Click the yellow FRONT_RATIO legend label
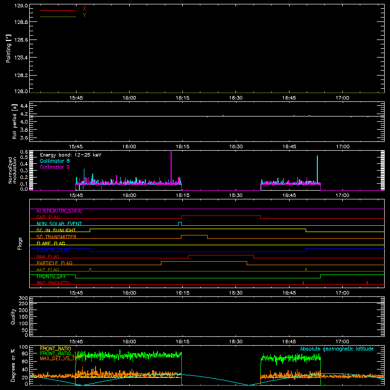 [x=56, y=349]
